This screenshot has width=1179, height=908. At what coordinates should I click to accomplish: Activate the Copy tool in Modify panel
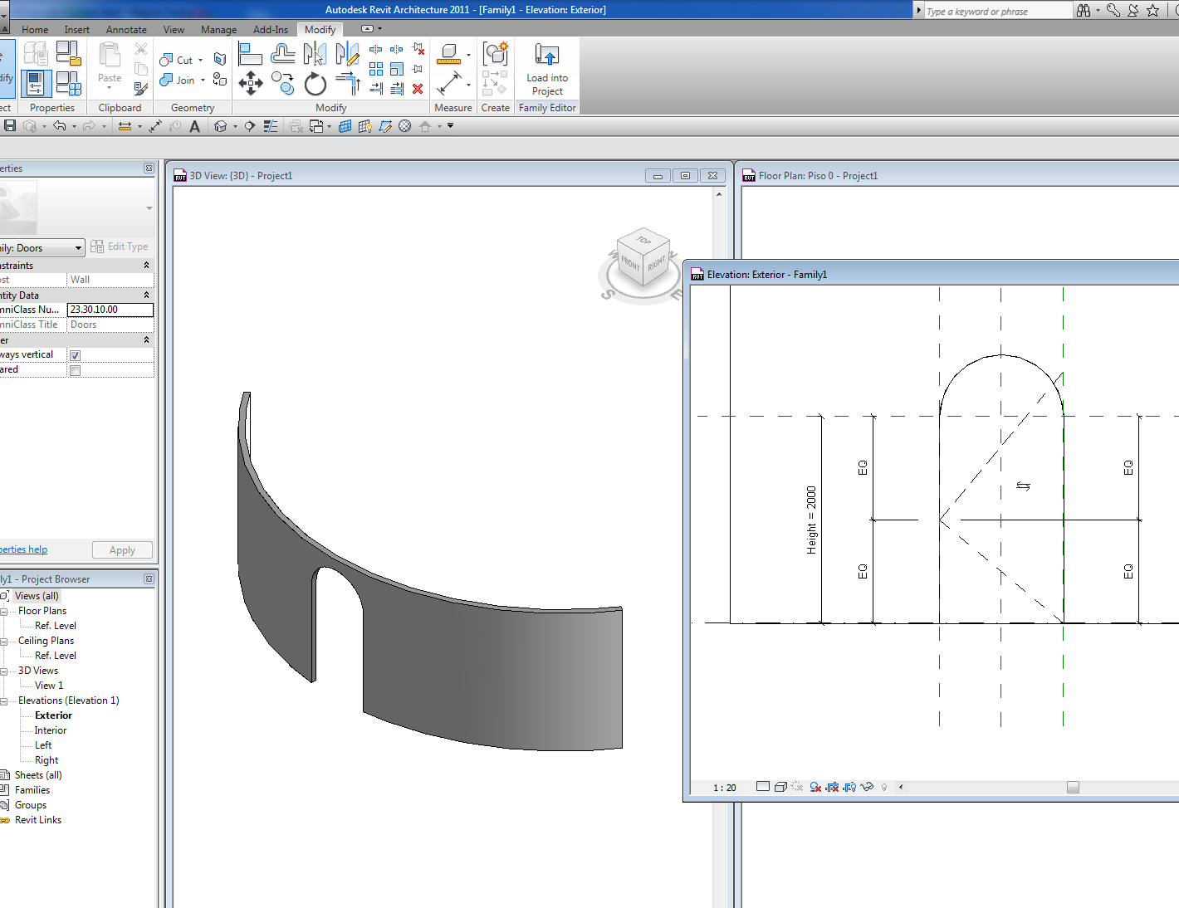point(282,83)
